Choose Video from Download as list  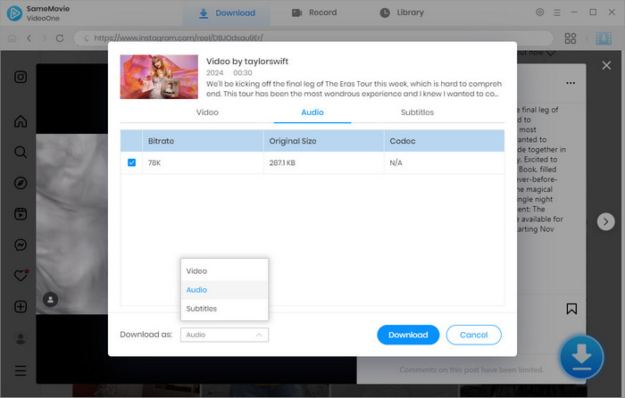[224, 271]
